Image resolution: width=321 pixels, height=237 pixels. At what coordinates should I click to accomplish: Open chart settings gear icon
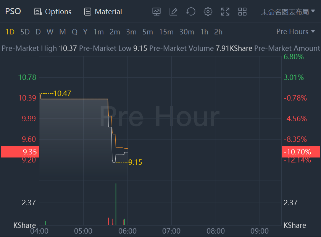pos(208,11)
